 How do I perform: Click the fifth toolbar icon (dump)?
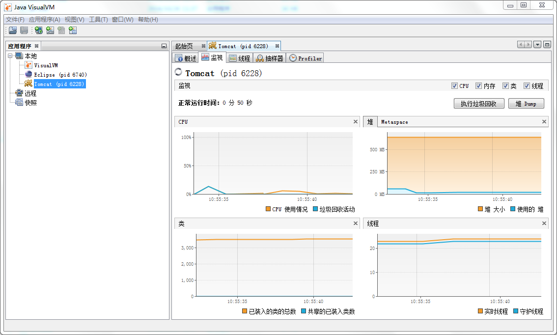point(61,30)
